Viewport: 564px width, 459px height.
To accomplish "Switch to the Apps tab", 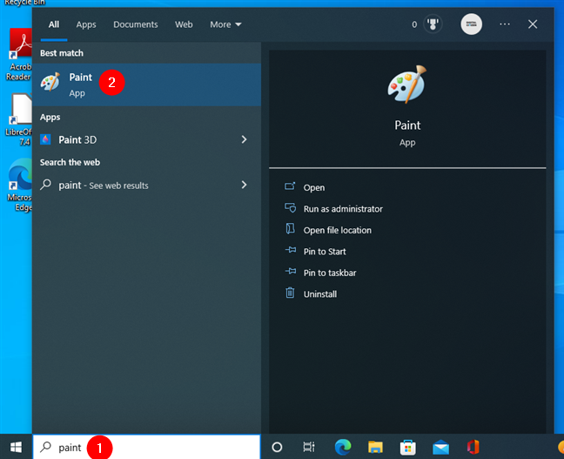I will [86, 24].
